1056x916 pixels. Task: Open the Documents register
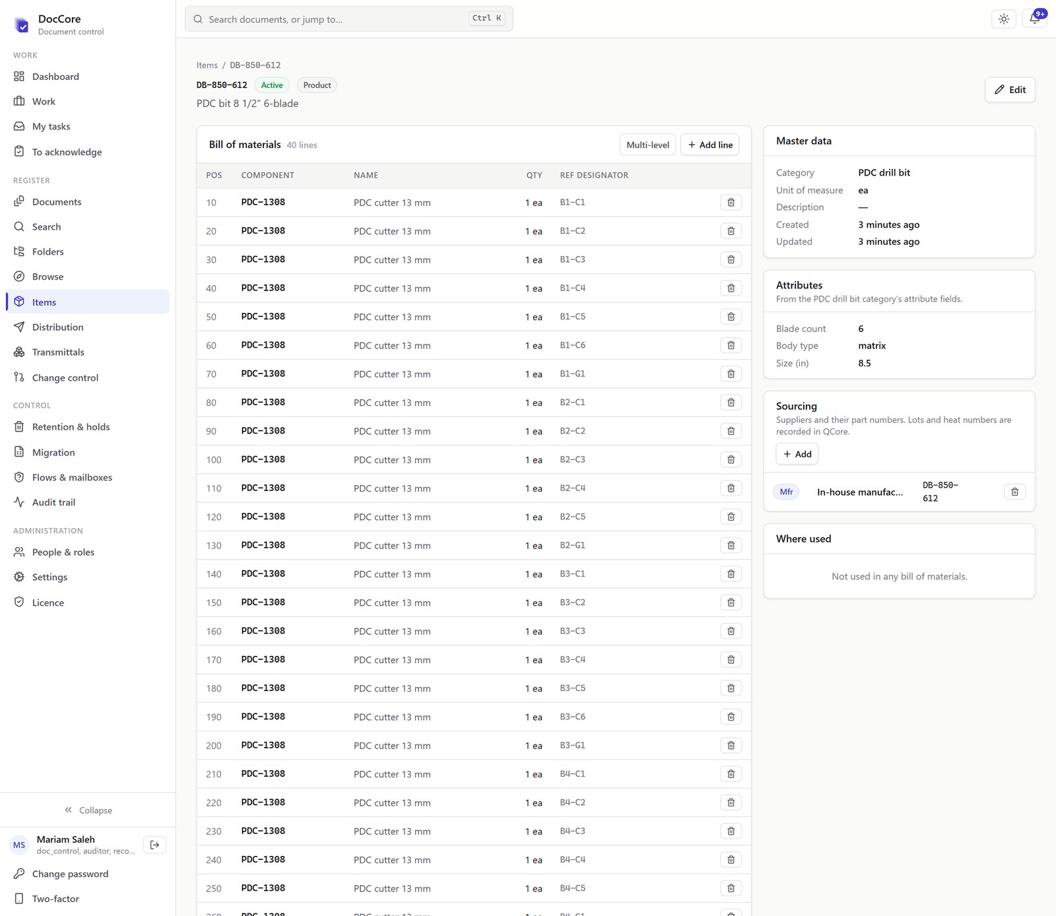pos(87,202)
